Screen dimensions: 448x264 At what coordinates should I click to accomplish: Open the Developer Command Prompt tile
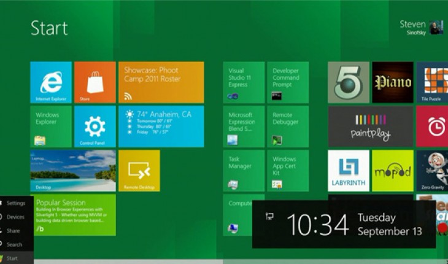288,82
